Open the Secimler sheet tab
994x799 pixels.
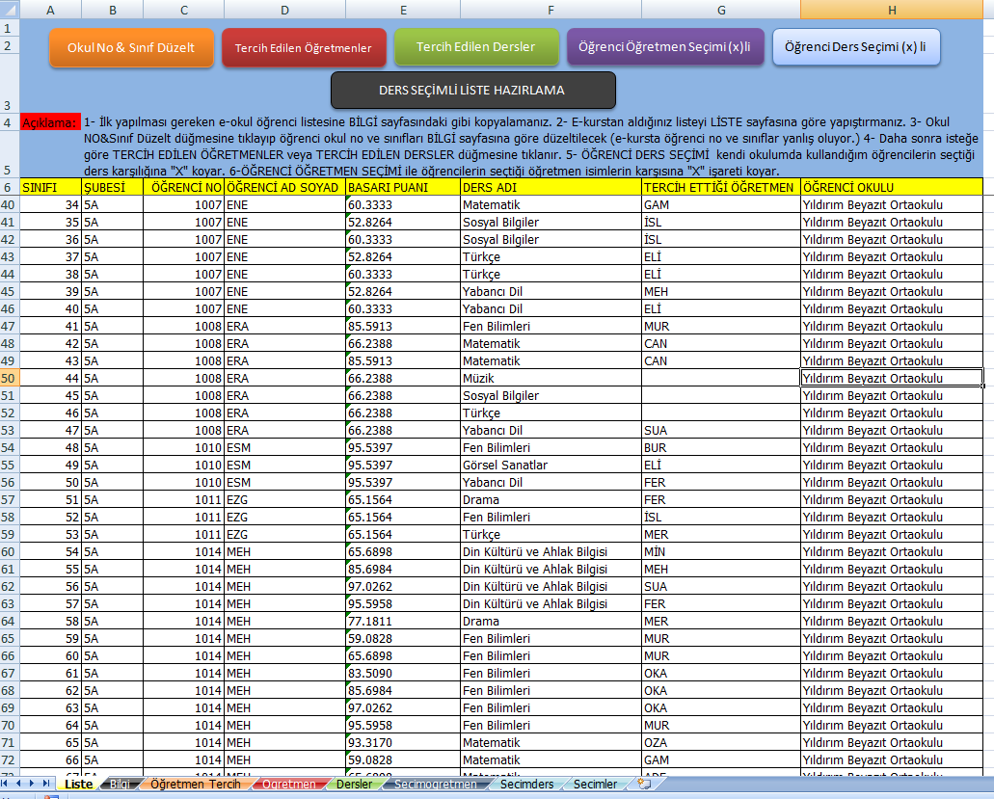(x=595, y=784)
